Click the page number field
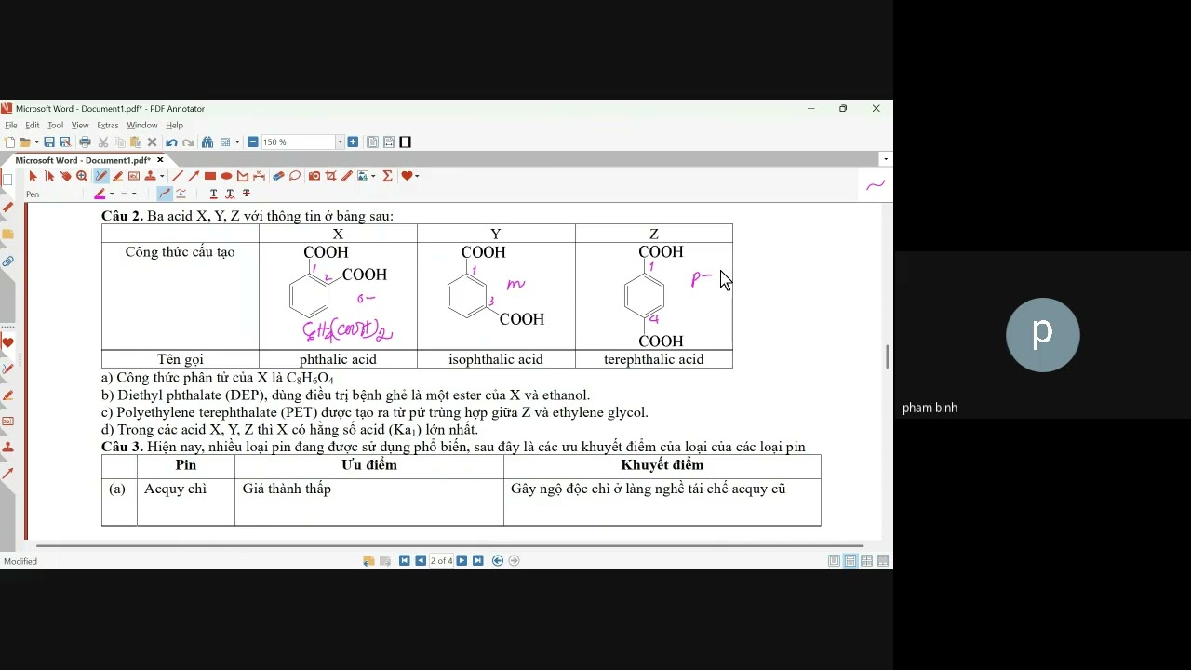 [442, 560]
